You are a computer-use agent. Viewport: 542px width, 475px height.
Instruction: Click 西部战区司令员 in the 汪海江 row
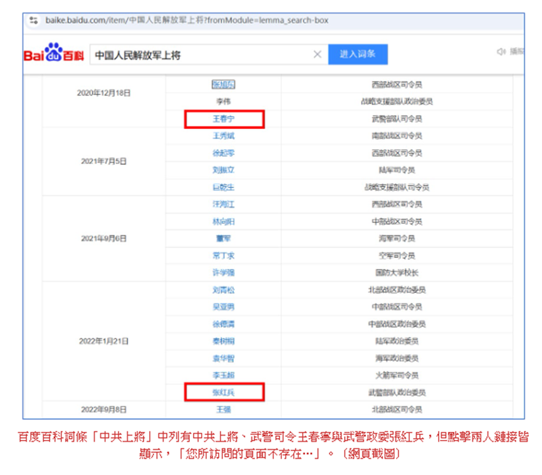[x=397, y=204]
